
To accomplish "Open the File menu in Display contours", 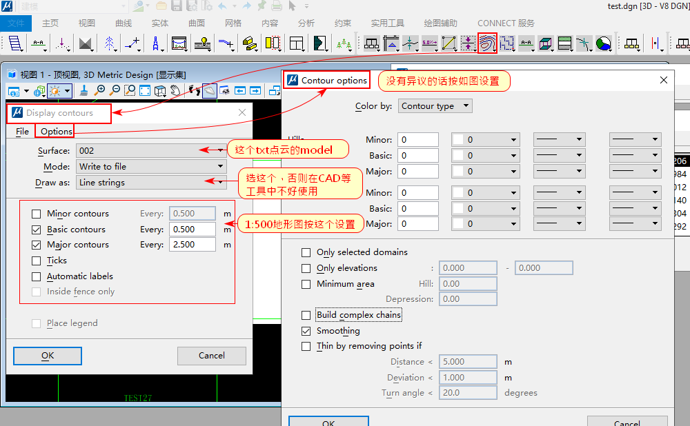I will click(x=22, y=132).
